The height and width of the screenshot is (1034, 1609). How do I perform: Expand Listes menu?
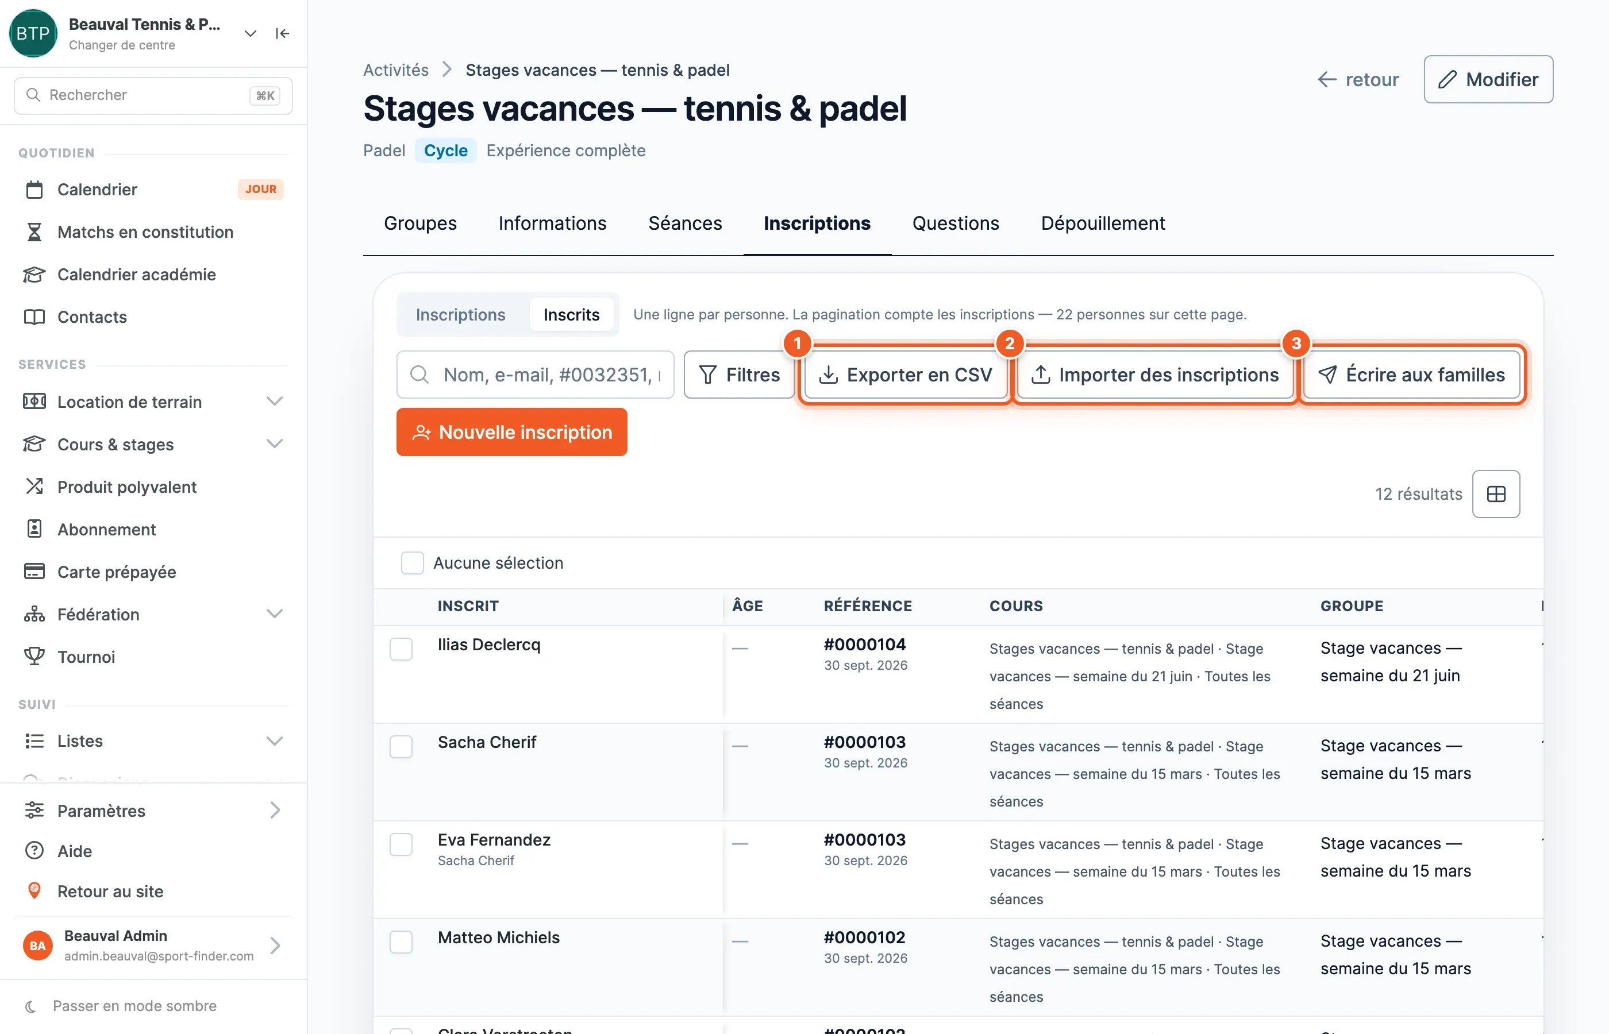pos(153,740)
